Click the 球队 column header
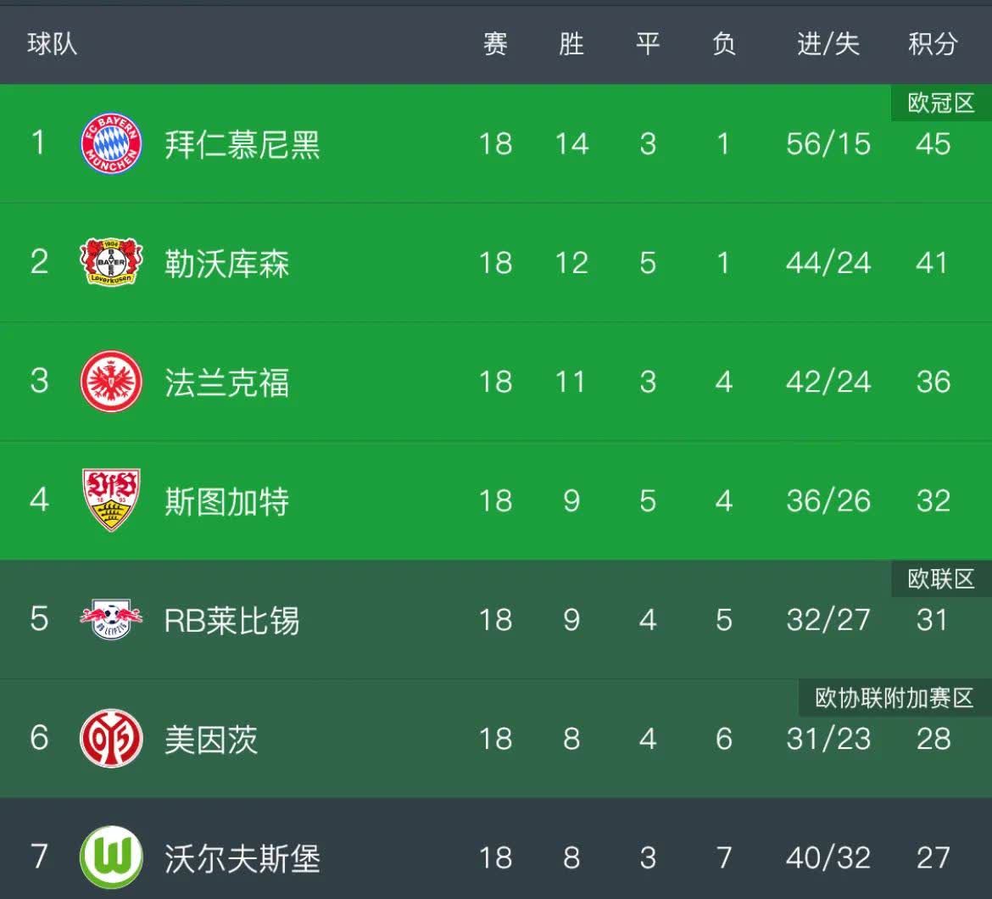The height and width of the screenshot is (899, 992). click(53, 44)
